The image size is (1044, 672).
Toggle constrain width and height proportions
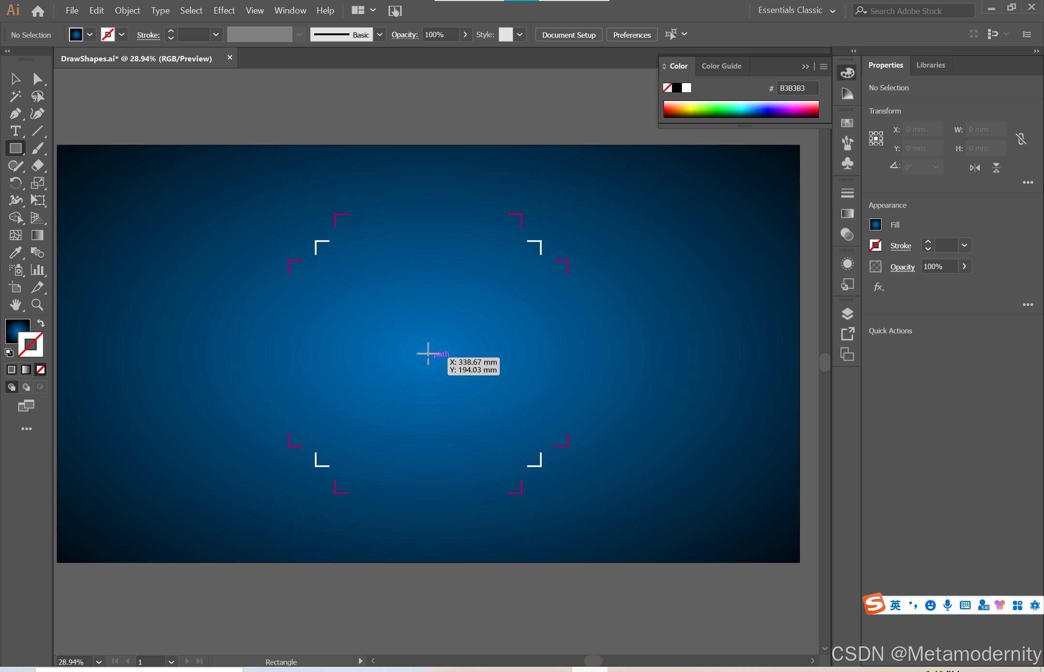(1021, 139)
